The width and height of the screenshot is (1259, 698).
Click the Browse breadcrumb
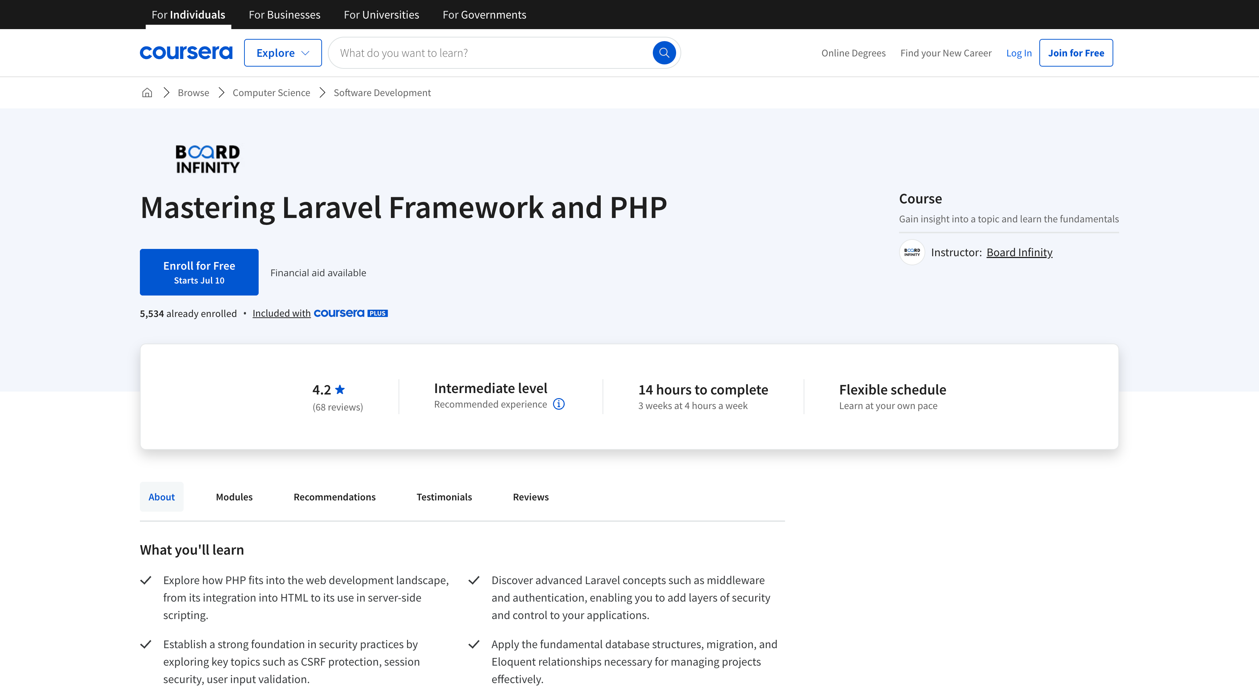coord(193,93)
